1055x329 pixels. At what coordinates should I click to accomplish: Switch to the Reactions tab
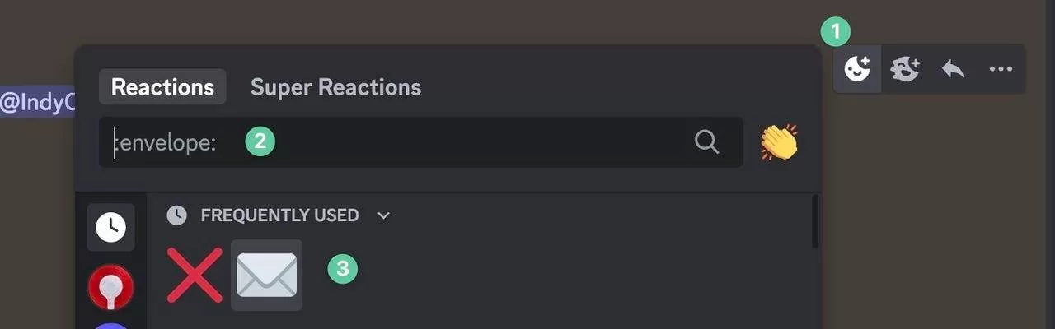pos(162,87)
